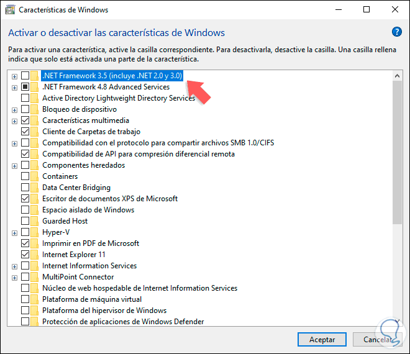The width and height of the screenshot is (410, 354).
Task: Close the Características de Windows dialog
Action: coord(395,10)
